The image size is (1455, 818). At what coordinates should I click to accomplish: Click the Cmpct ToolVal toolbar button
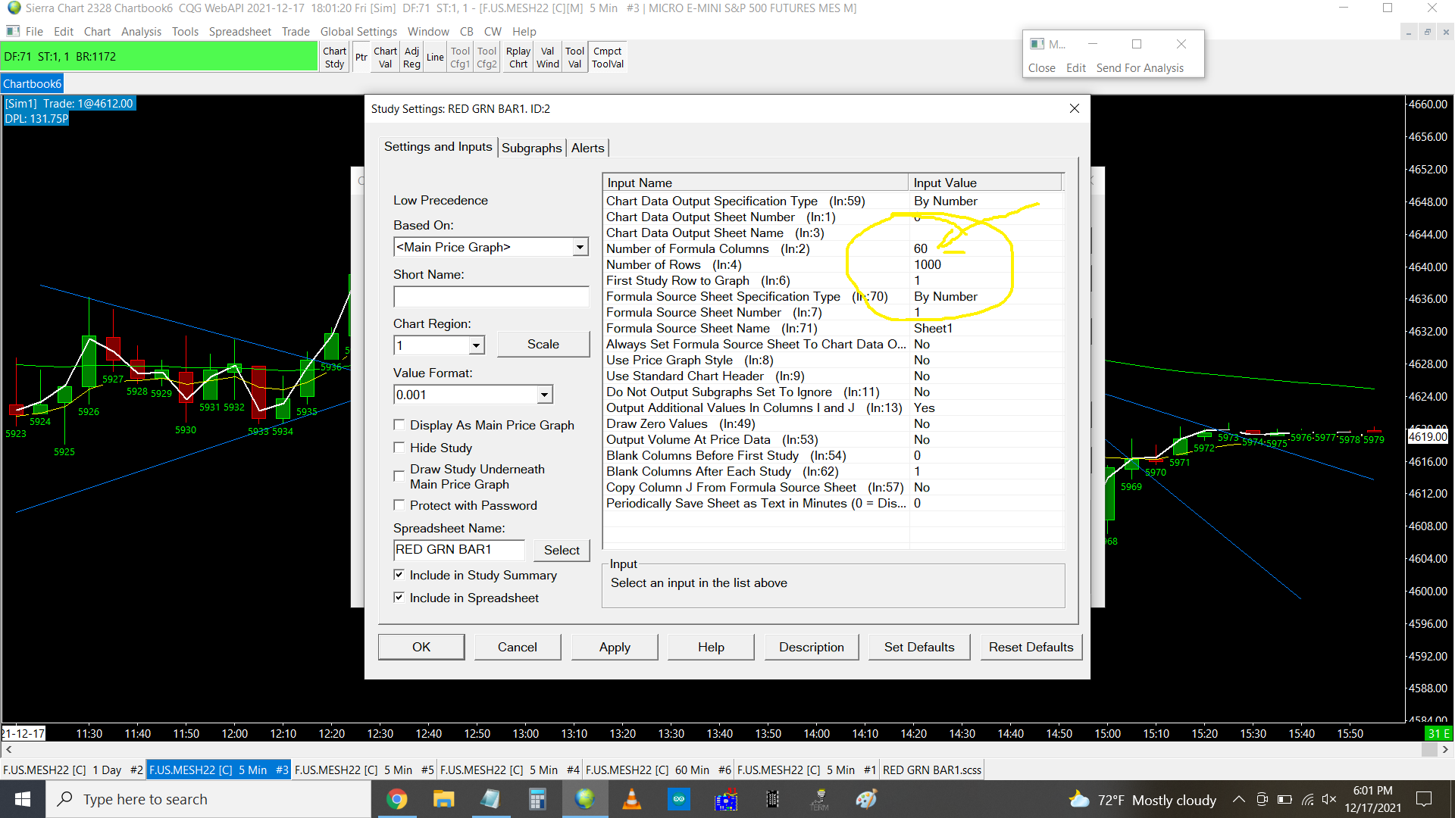pos(607,58)
